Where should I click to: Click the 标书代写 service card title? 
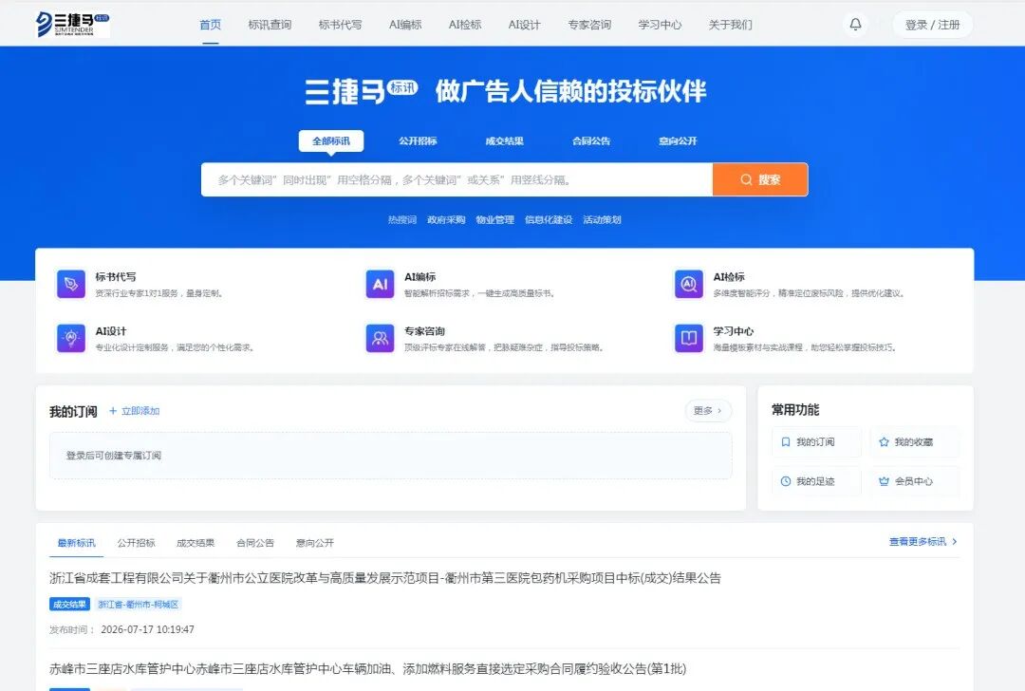click(116, 277)
